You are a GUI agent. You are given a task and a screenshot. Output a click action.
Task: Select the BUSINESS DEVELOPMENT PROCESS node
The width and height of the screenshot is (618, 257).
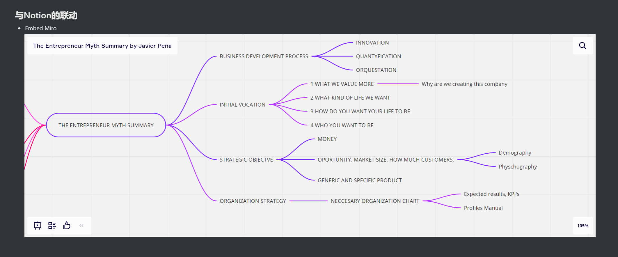pyautogui.click(x=264, y=56)
